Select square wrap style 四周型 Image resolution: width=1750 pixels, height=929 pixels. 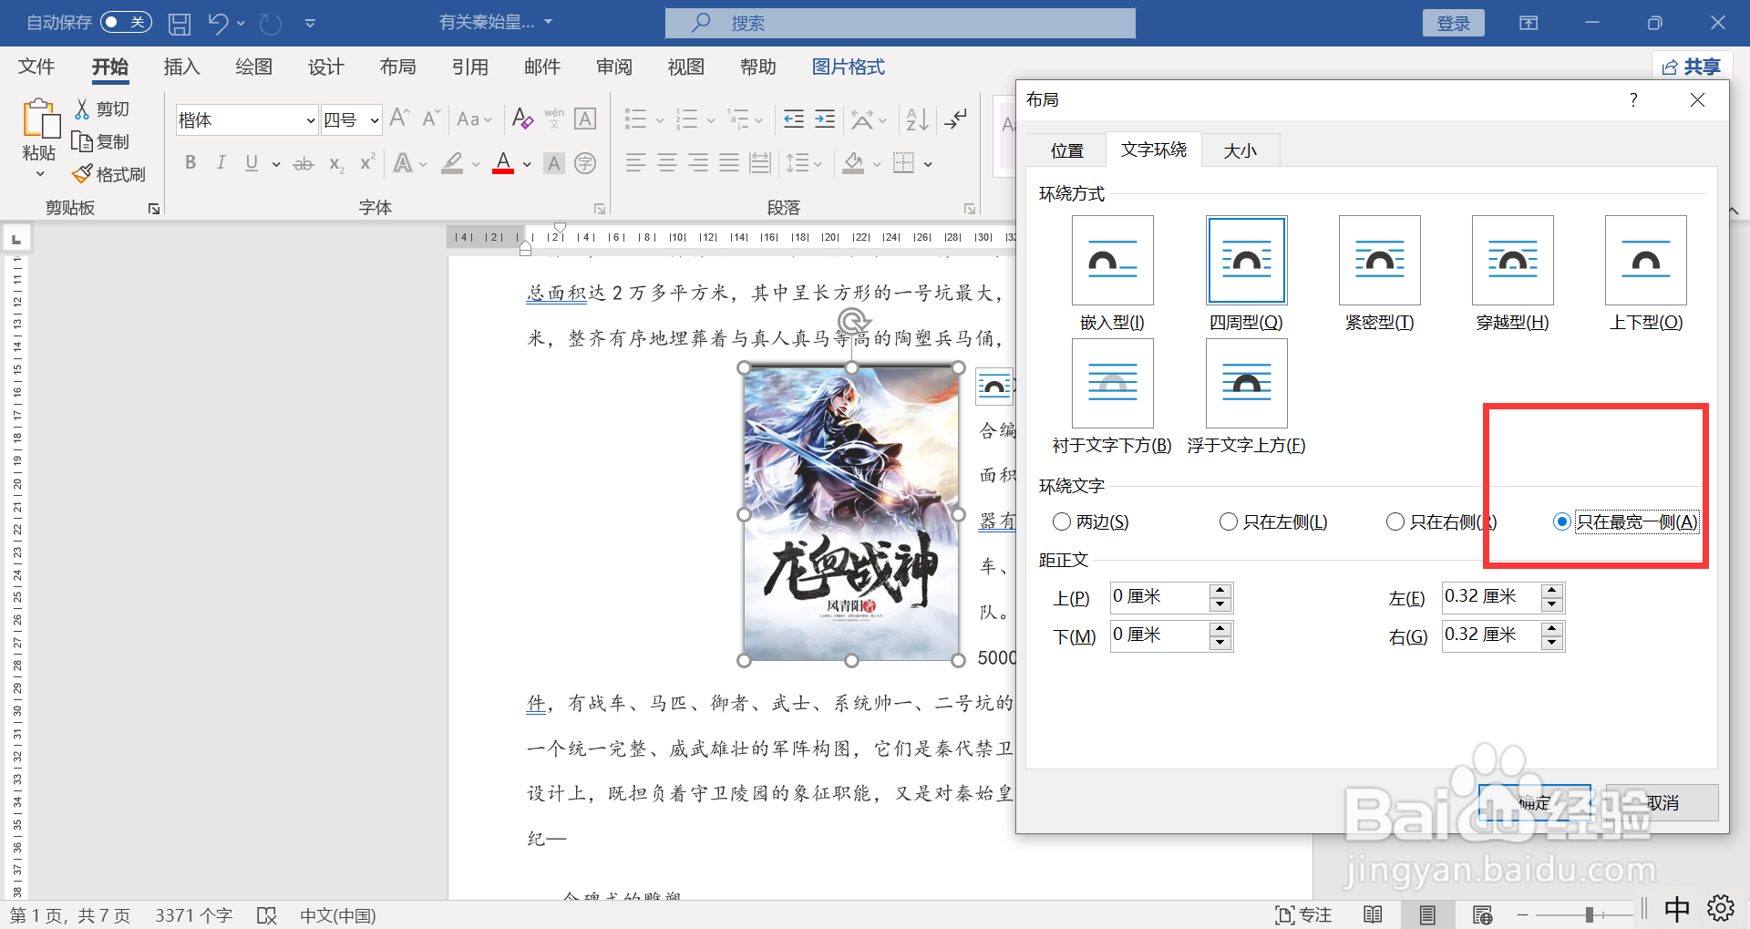pyautogui.click(x=1246, y=260)
